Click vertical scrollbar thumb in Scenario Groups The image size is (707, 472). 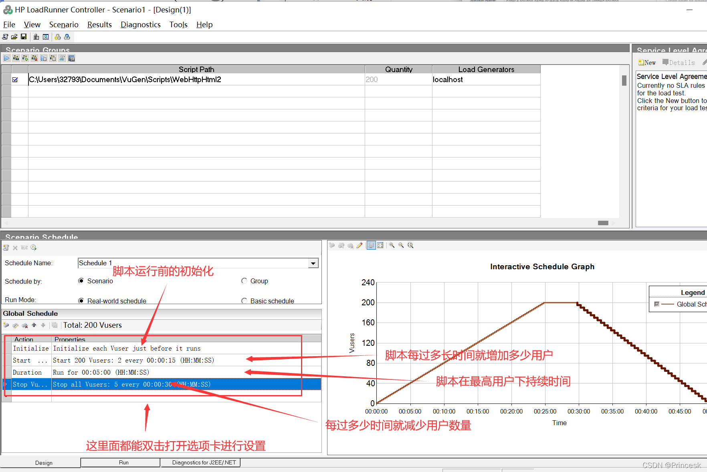(624, 81)
